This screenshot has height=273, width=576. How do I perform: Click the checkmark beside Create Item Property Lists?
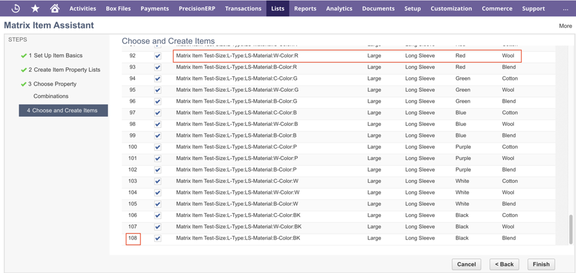click(23, 70)
